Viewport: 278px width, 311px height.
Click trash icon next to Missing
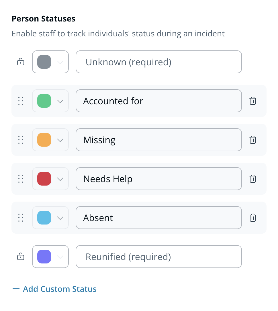pyautogui.click(x=252, y=140)
